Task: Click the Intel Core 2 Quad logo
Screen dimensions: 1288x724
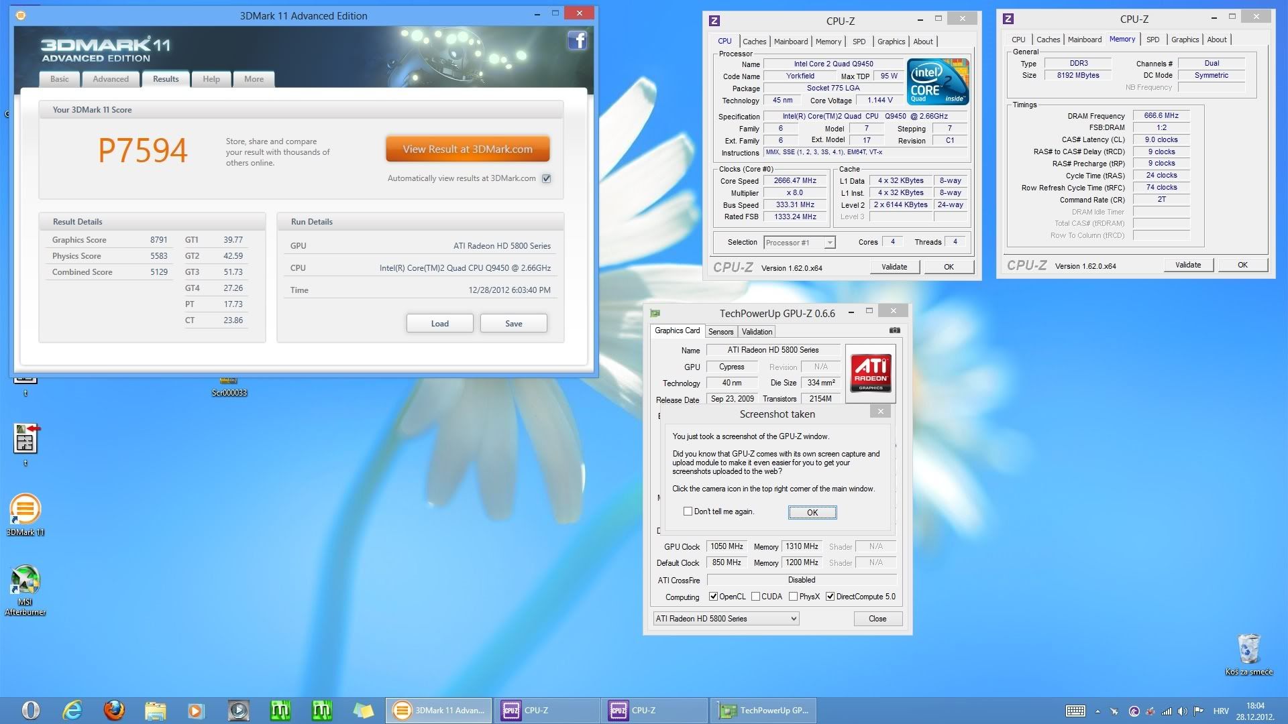Action: point(938,81)
